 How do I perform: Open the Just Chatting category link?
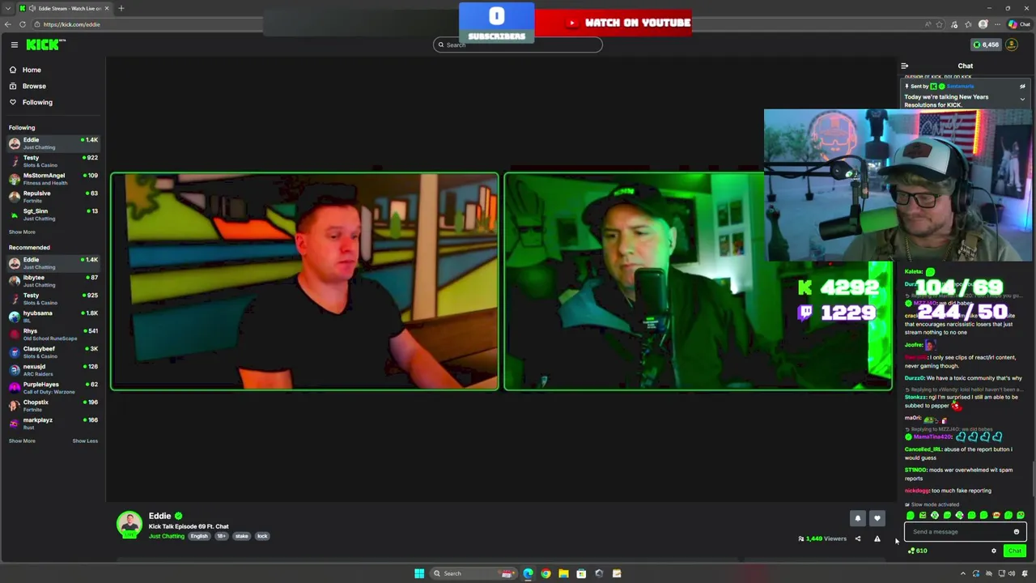tap(167, 536)
